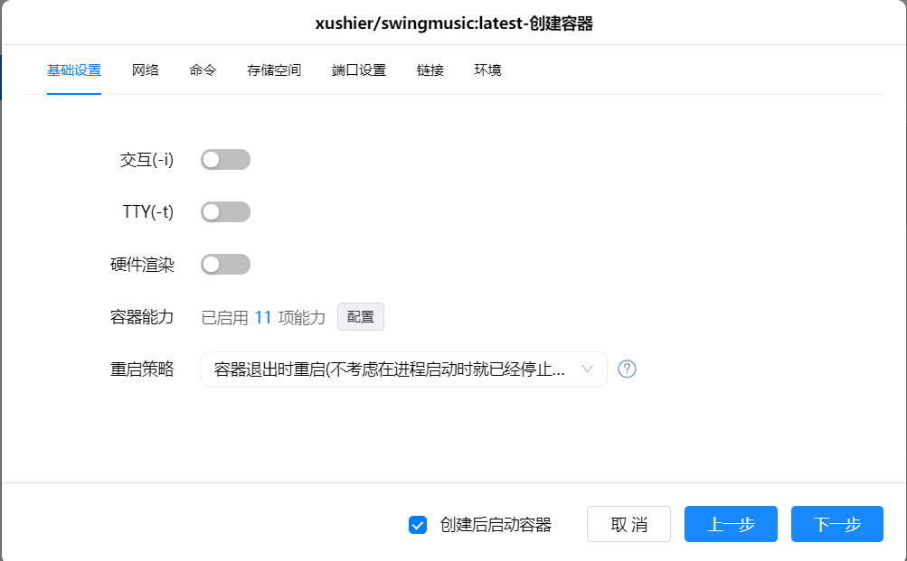Click the 配置 button for container capabilities

pyautogui.click(x=361, y=316)
